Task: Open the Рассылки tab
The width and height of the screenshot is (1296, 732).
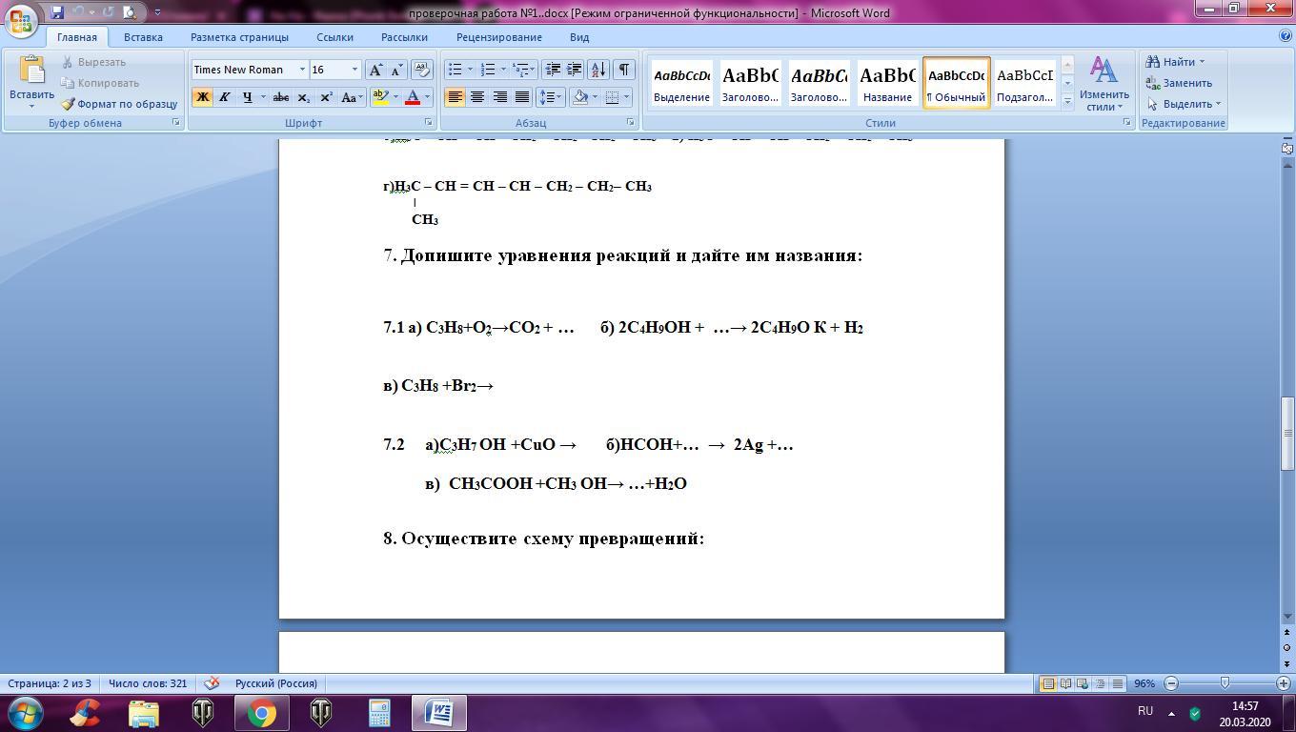Action: (x=404, y=37)
